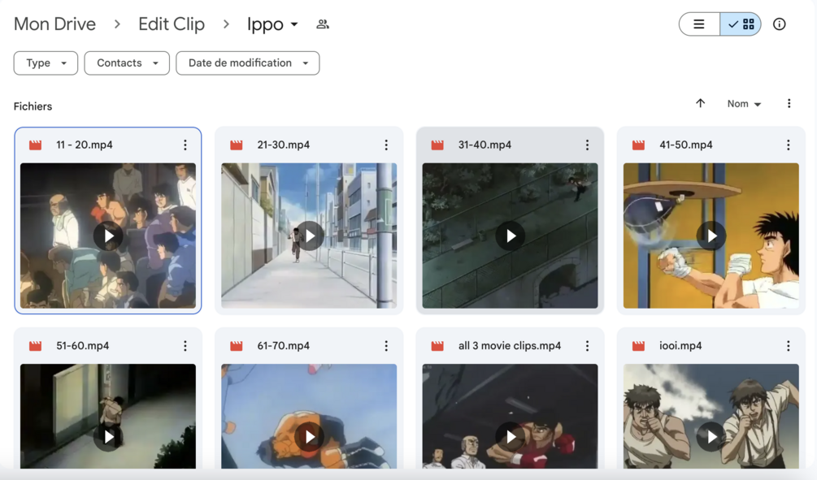Open the Type filter dropdown
Viewport: 817px width, 480px height.
[46, 63]
